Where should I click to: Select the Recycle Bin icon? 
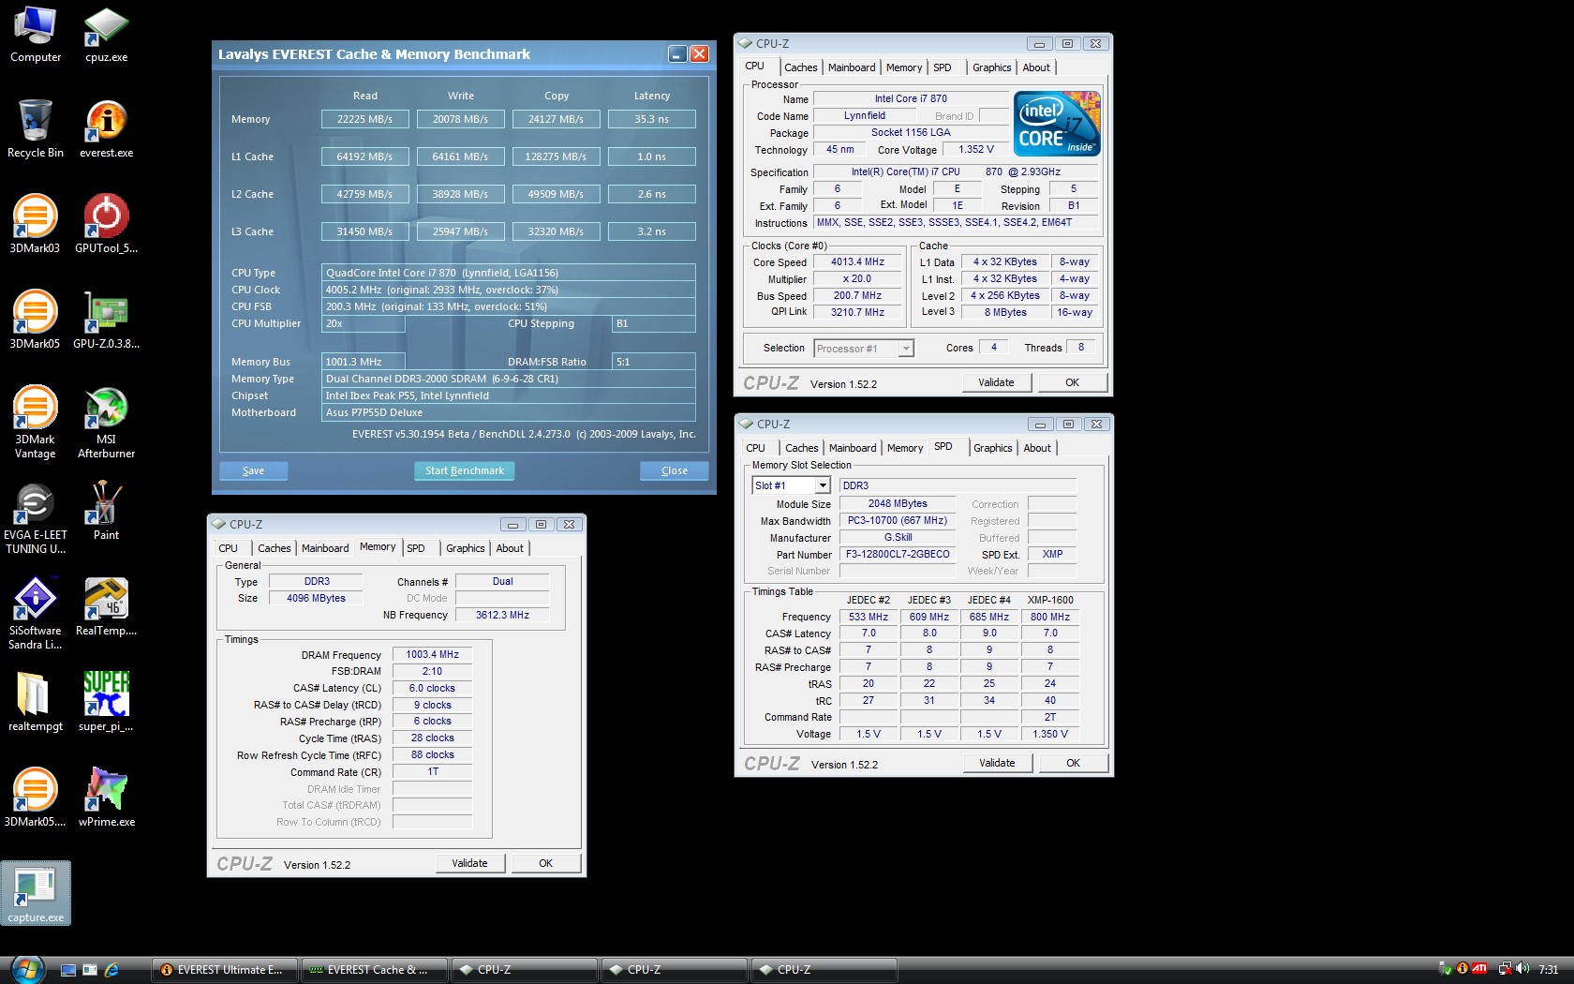[36, 129]
